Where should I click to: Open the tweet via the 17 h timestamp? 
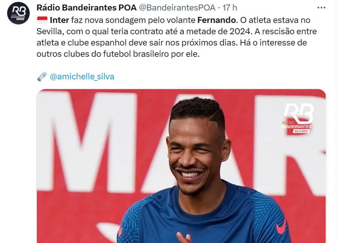pyautogui.click(x=230, y=8)
